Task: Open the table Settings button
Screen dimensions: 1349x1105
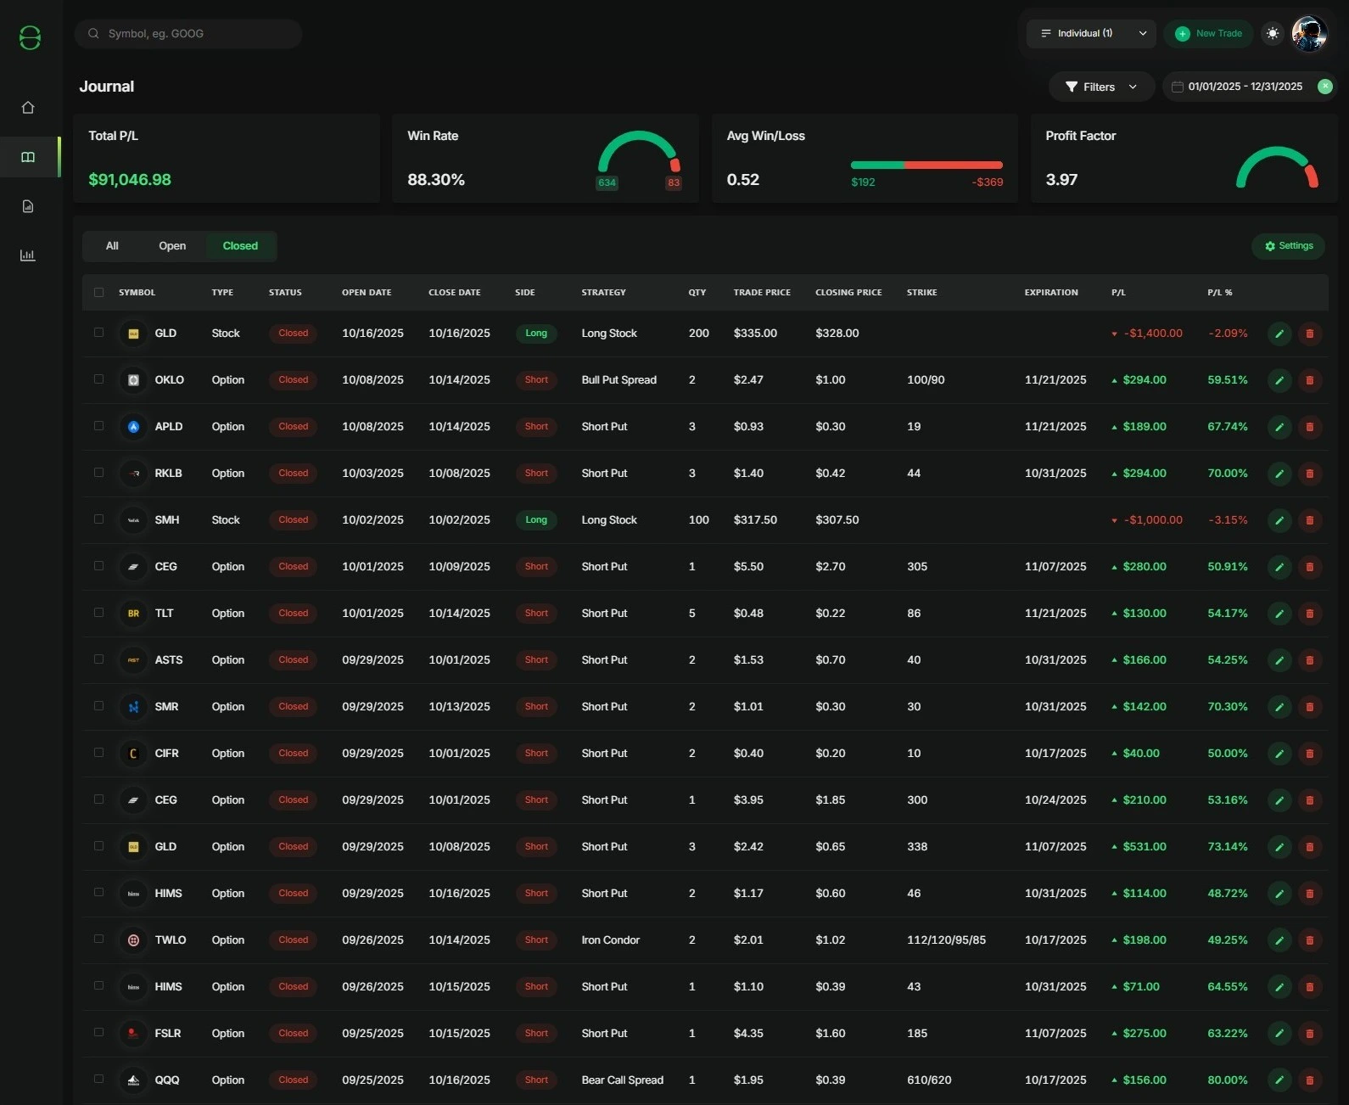Action: click(x=1289, y=246)
